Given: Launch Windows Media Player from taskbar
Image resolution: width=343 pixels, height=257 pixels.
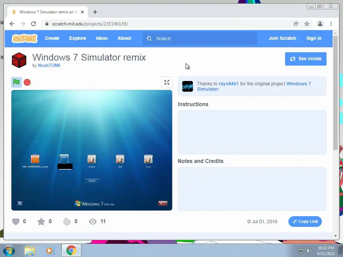Looking at the screenshot, I should click(50, 250).
